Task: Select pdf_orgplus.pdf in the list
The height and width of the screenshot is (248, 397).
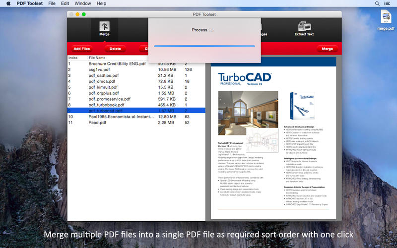Action: [136, 93]
